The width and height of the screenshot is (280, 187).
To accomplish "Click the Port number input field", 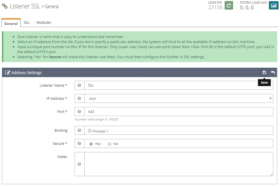I will (179, 112).
